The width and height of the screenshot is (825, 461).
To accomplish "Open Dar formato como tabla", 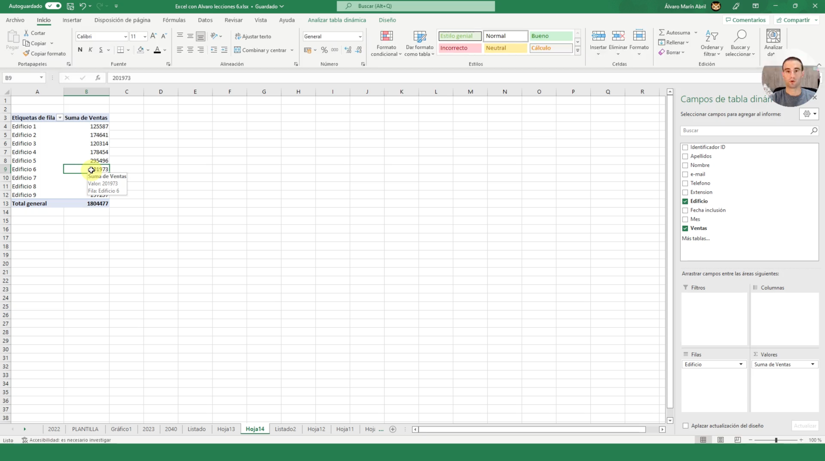I will click(419, 37).
